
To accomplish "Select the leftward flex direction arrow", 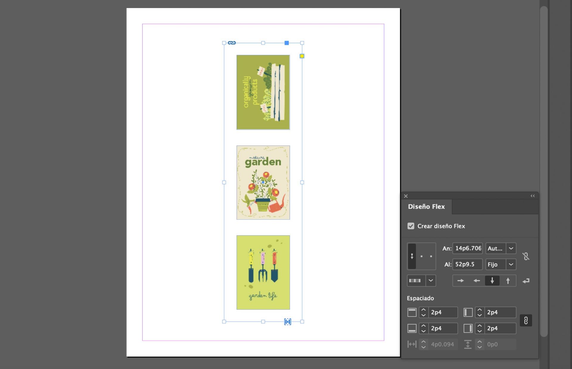I will [476, 280].
